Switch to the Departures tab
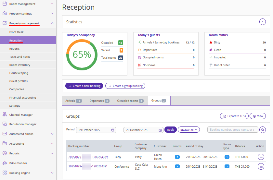Viewport: 273px width, 180px height. click(99, 101)
